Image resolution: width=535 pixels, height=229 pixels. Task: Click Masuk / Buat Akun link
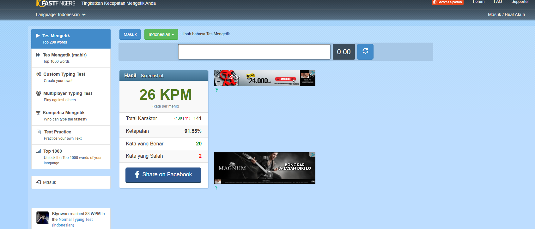pyautogui.click(x=506, y=15)
